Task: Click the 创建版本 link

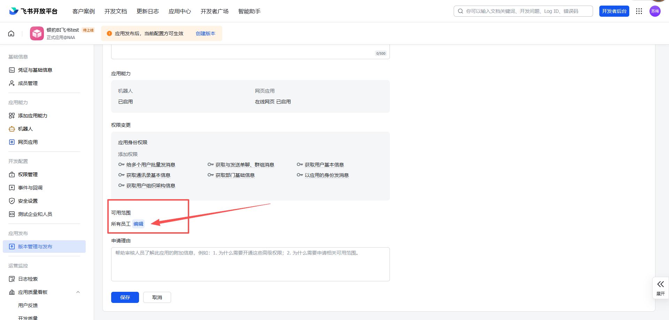Action: click(x=205, y=33)
